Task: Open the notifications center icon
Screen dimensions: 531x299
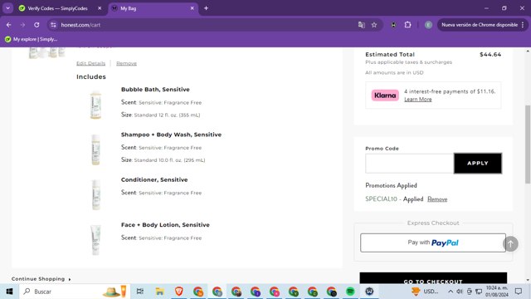Action: [519, 292]
